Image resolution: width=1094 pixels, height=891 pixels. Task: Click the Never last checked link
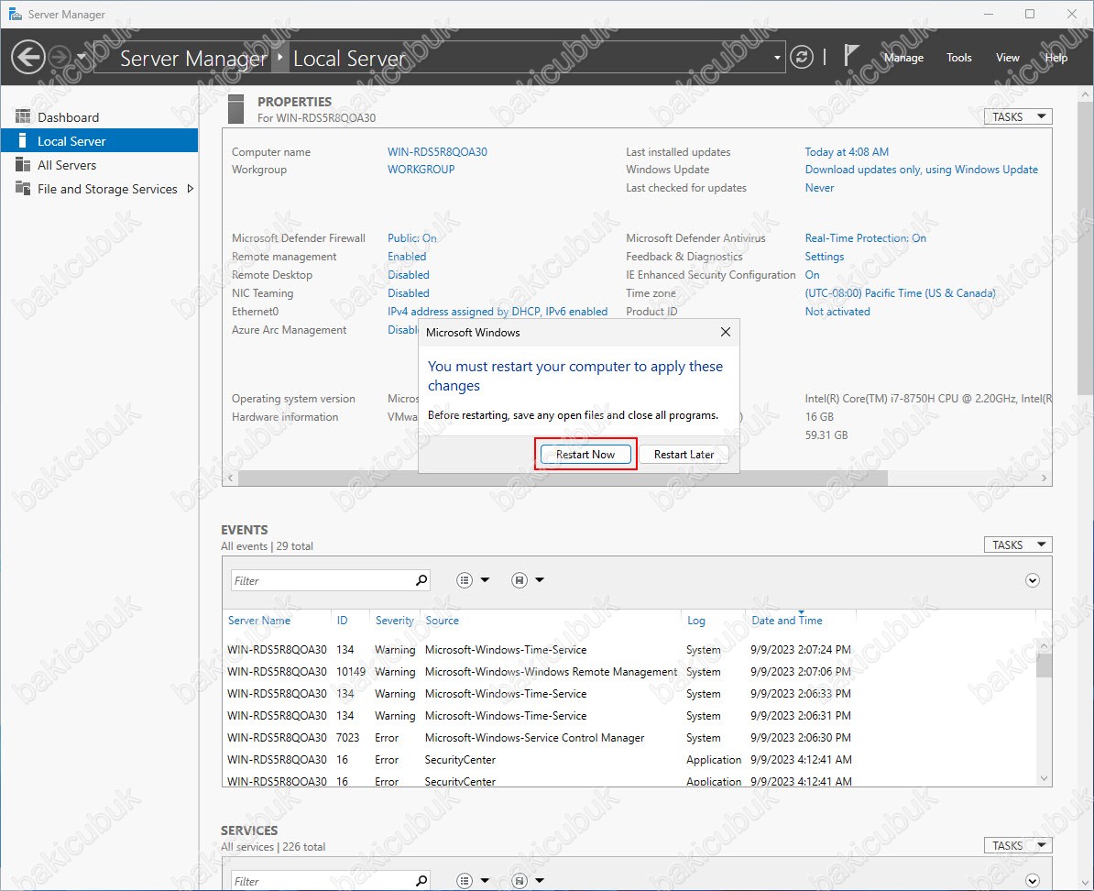tap(819, 188)
